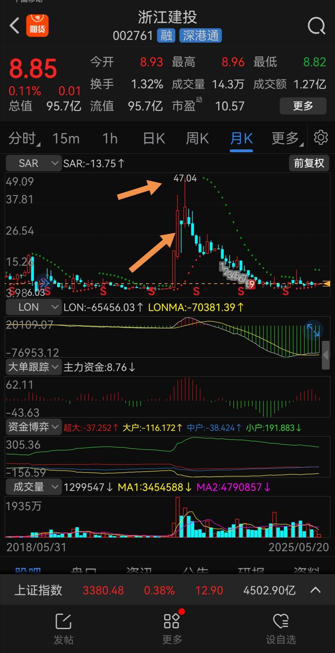The image size is (335, 653).
Task: Tap the back arrow icon
Action: (x=14, y=25)
